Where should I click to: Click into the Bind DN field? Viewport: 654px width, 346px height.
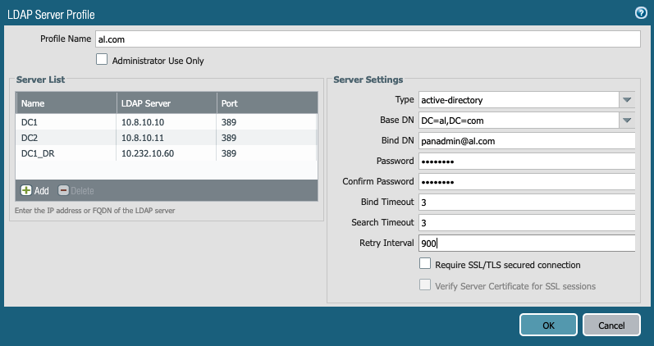[x=527, y=141]
